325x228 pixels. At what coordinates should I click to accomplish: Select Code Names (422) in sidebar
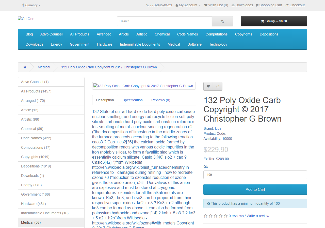[x=51, y=138]
